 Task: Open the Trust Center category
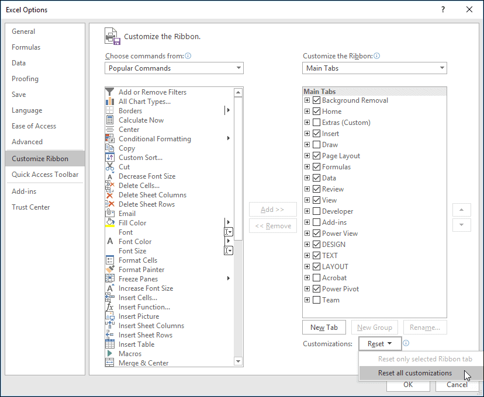coord(45,207)
